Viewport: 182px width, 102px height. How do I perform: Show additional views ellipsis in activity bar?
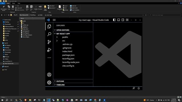49,58
